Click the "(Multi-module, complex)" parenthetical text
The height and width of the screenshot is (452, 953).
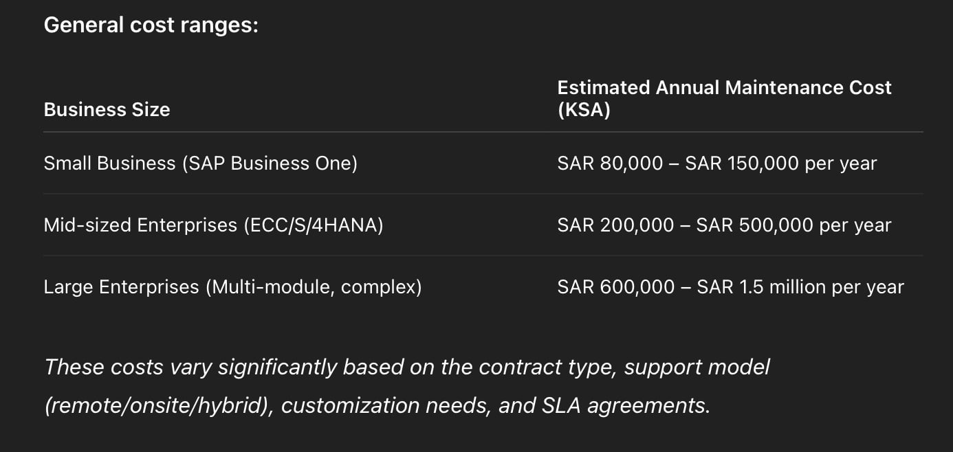pyautogui.click(x=314, y=287)
